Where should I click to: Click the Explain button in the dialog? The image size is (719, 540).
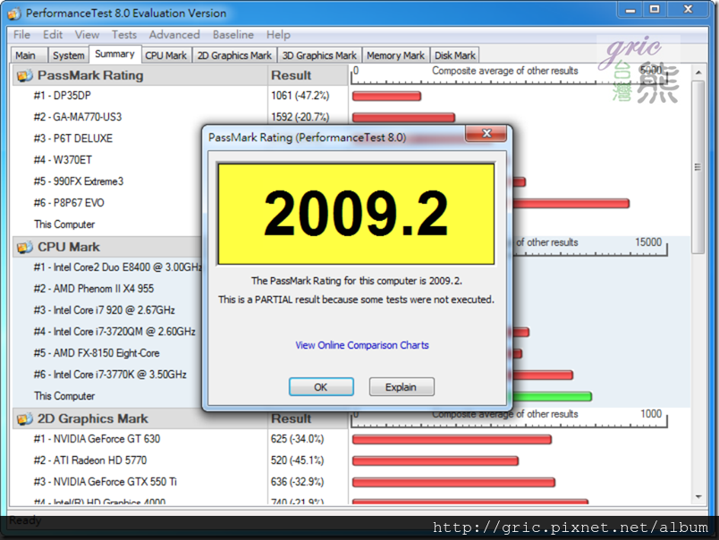(402, 387)
